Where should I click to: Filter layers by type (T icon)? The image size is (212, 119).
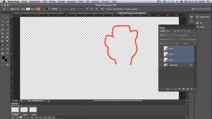(x=182, y=31)
